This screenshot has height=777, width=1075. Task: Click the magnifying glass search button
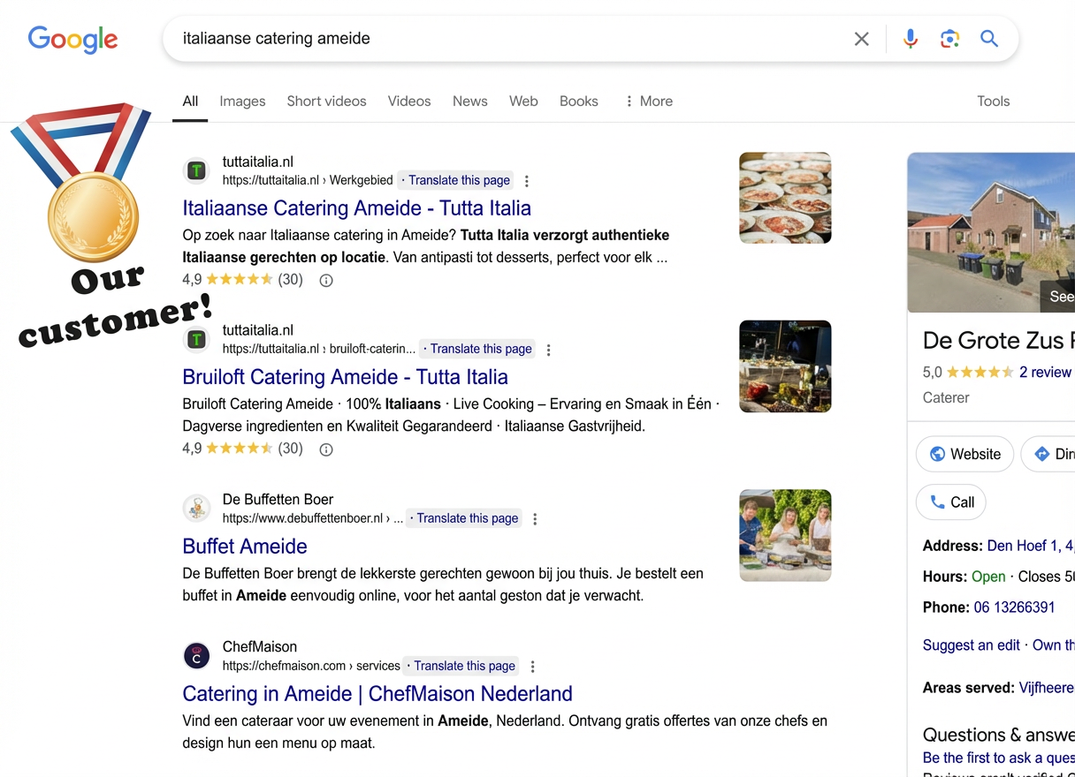click(989, 39)
